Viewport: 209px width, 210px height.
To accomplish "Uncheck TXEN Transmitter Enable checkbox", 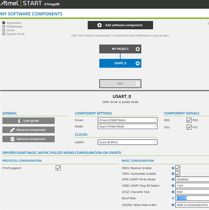I will tap(178, 174).
